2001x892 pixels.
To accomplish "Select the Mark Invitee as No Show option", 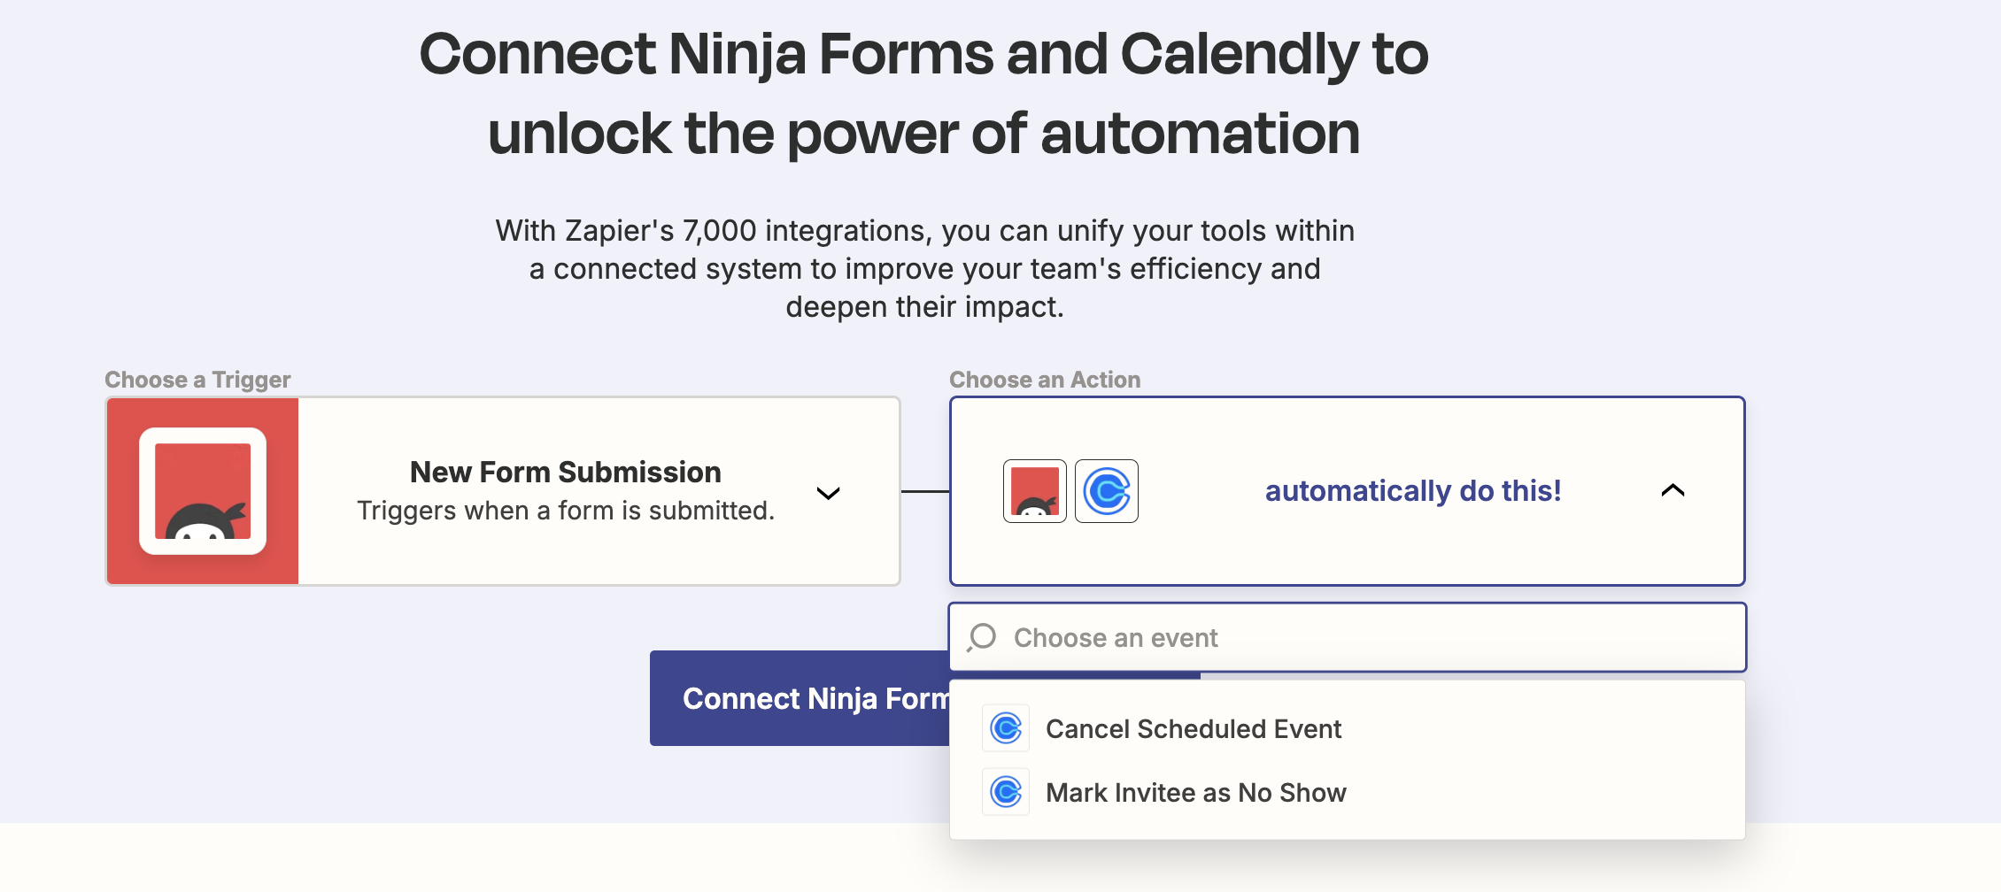I will [1196, 792].
